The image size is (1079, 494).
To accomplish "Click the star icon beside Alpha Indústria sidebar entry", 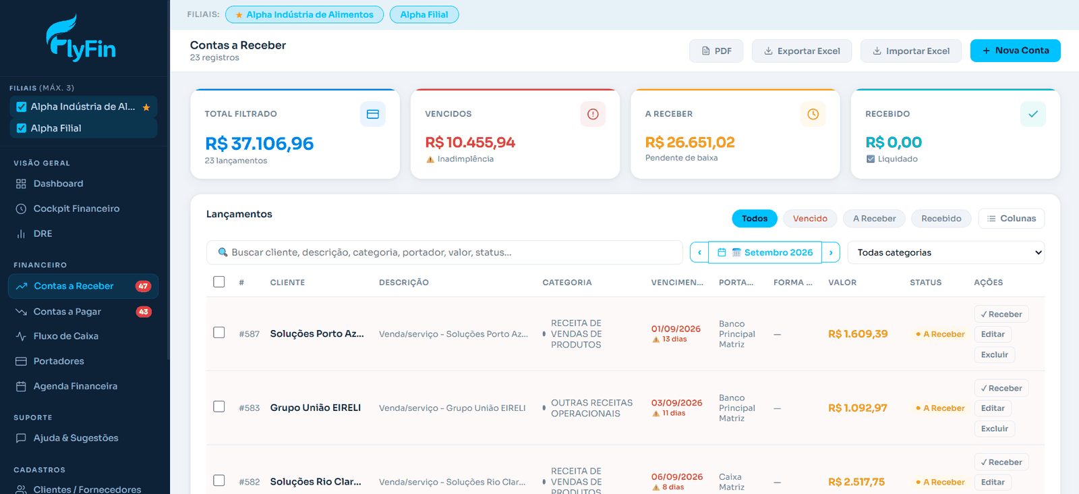I will click(146, 107).
